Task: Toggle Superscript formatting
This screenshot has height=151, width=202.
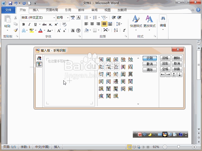Action: (x=56, y=24)
